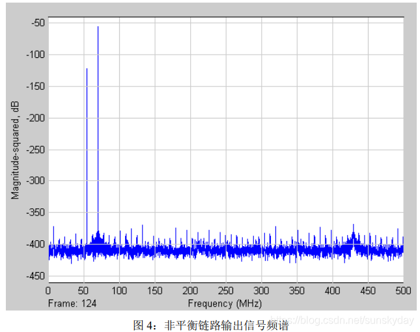Click the 200 x-axis tick label
This screenshot has width=420, height=332.
tap(190, 290)
